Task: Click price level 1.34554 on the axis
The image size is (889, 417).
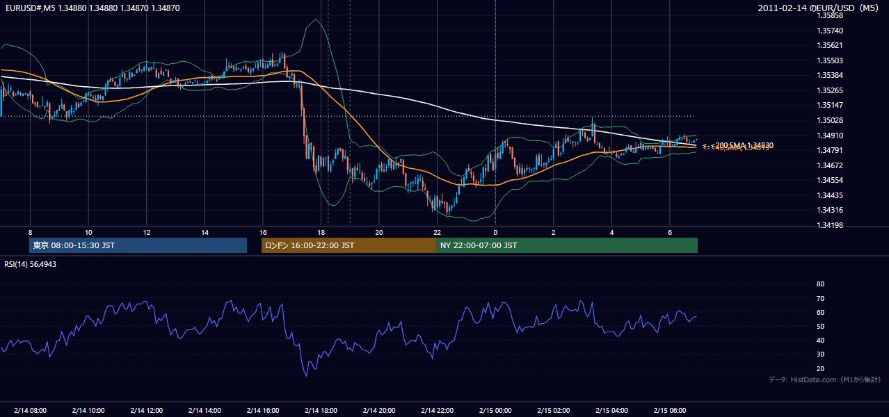Action: 831,180
